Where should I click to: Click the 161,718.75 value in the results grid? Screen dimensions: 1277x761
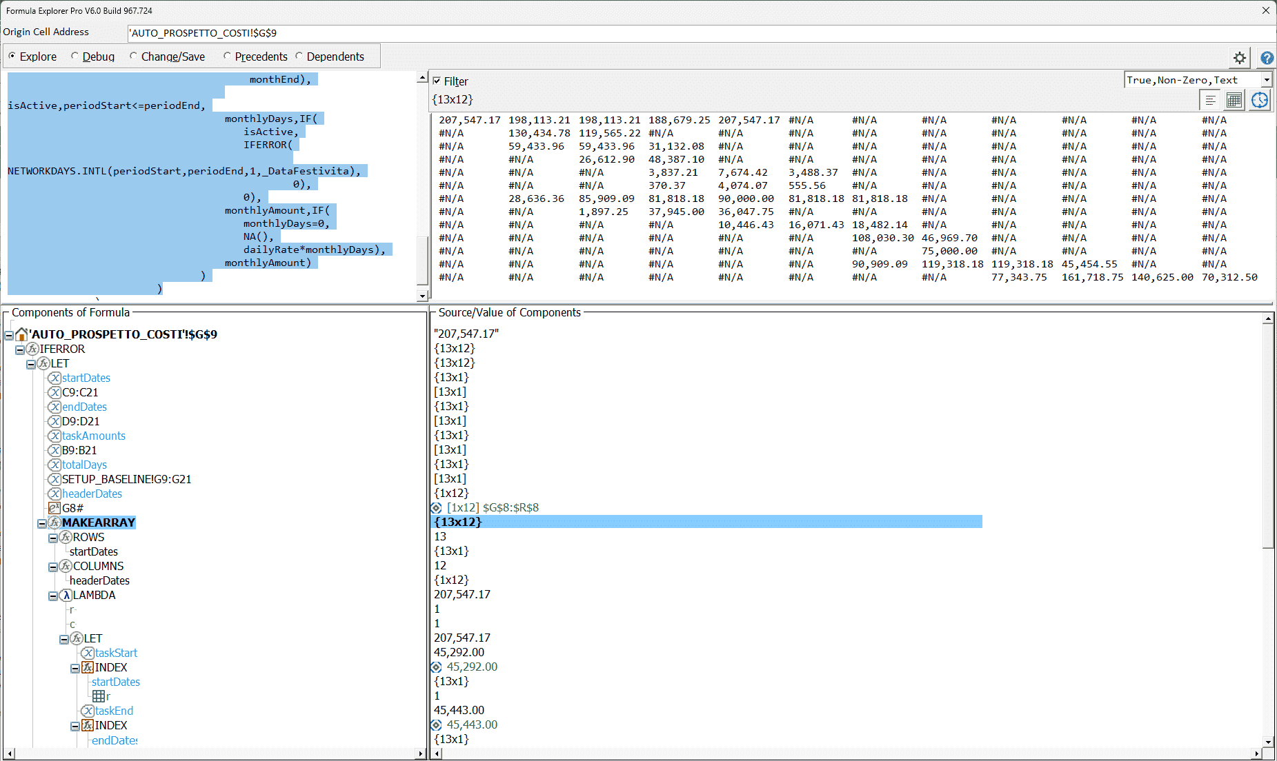[1093, 277]
